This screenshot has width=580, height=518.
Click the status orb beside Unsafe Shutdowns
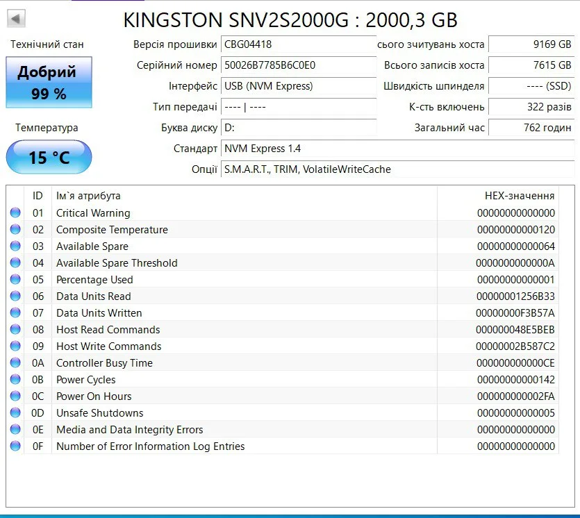[15, 412]
